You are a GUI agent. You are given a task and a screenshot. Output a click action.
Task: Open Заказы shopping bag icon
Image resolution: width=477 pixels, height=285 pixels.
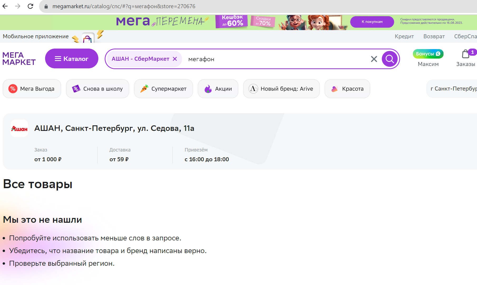466,54
